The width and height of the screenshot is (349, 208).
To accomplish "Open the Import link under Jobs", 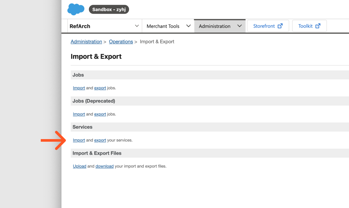I will [79, 88].
